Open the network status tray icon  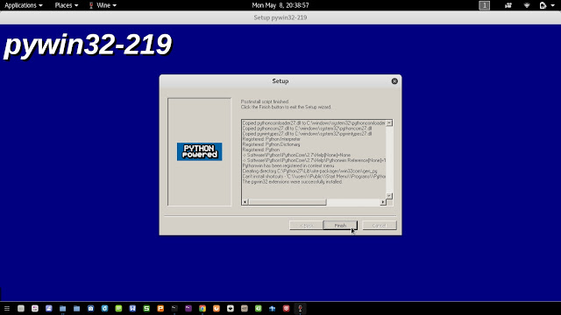coord(527,5)
